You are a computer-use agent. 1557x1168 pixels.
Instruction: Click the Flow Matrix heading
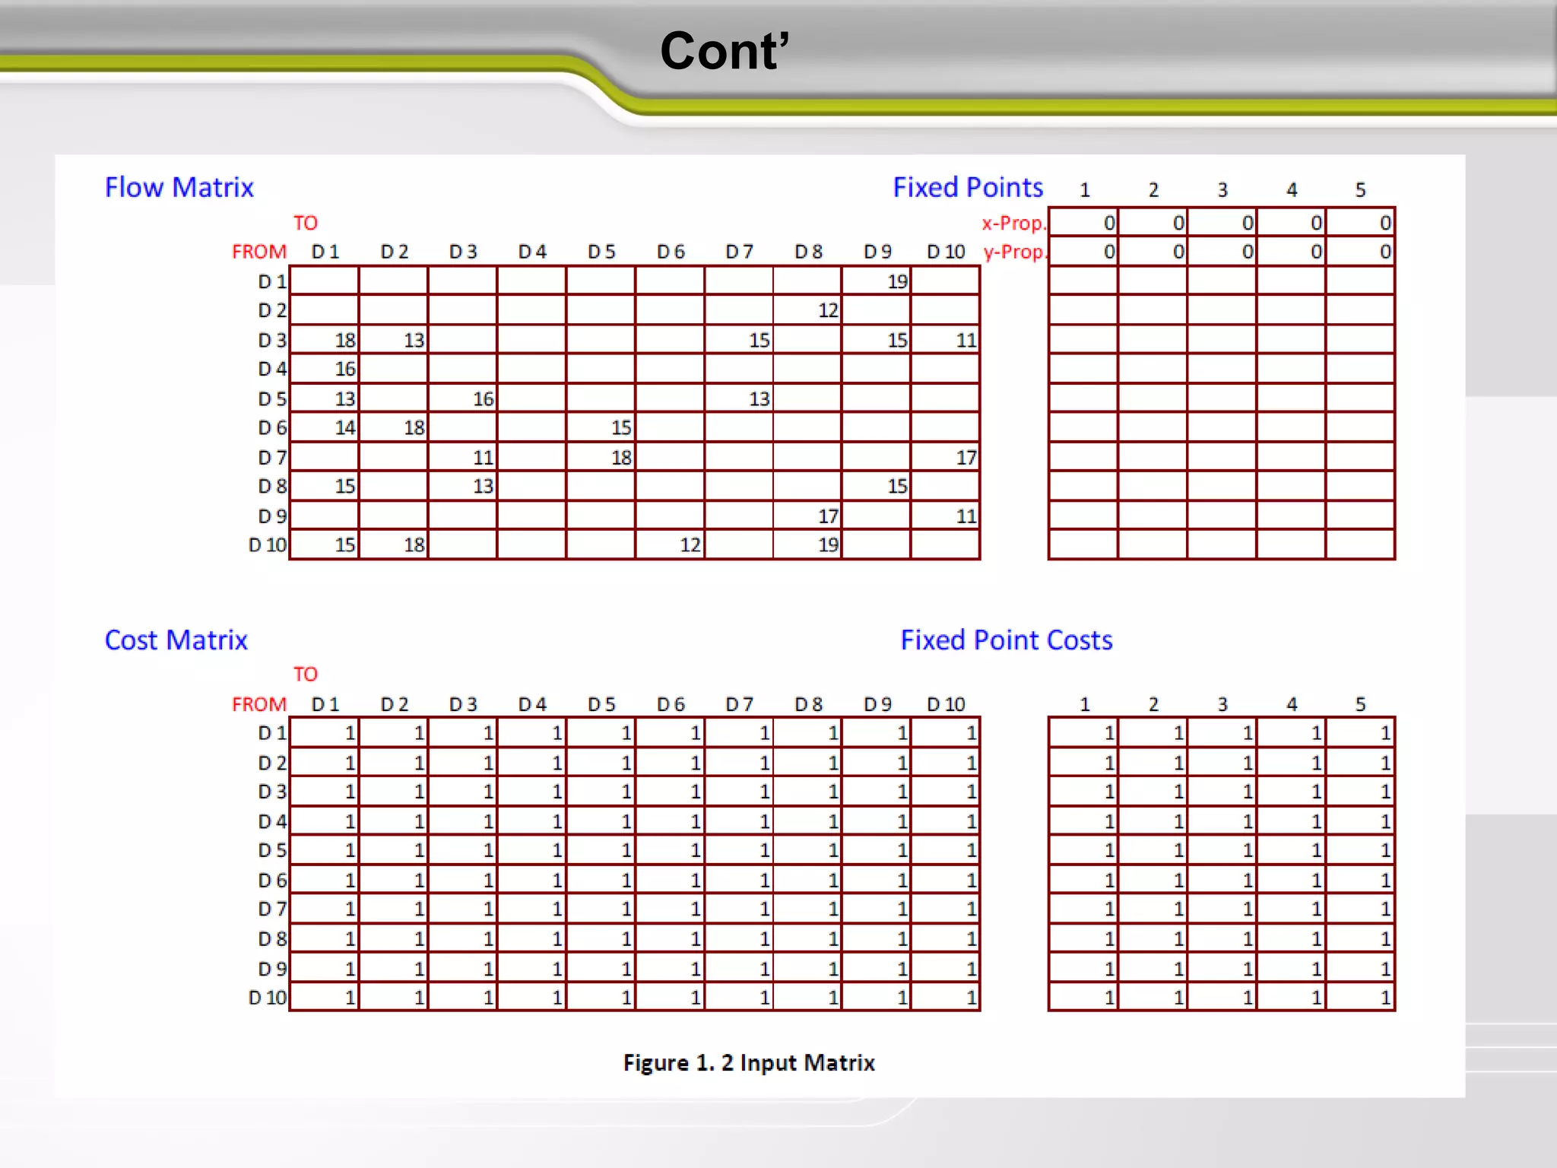click(179, 187)
